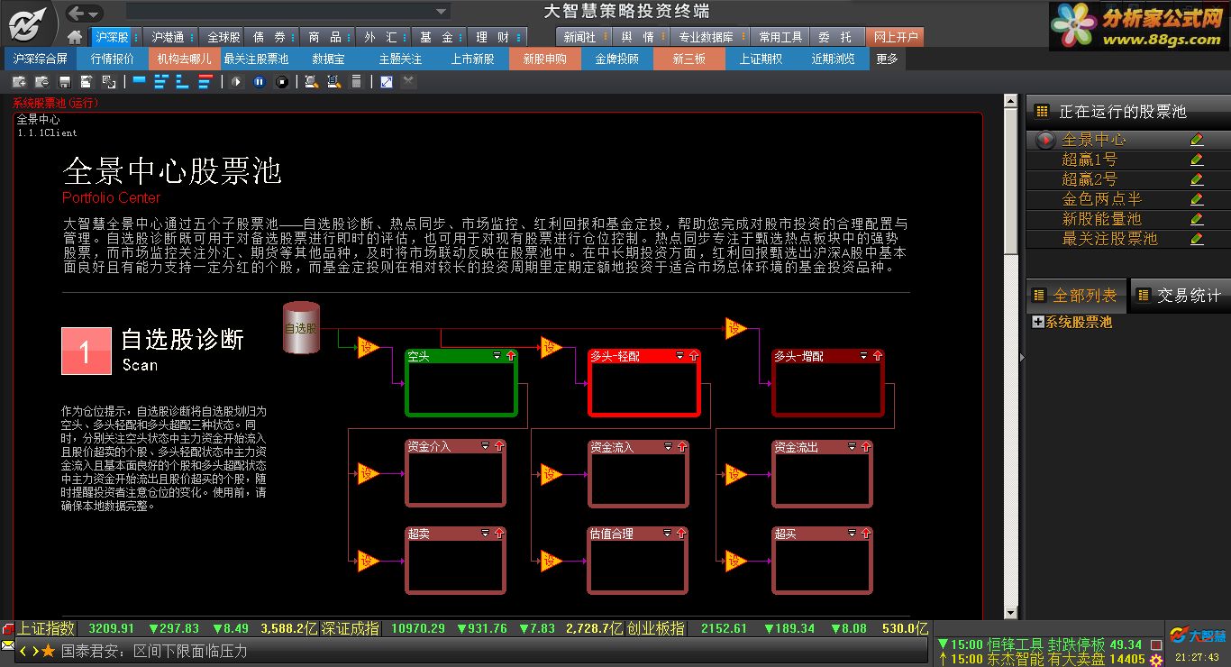The height and width of the screenshot is (667, 1231).
Task: Switch to the 全部列表 panel tab
Action: point(1076,296)
